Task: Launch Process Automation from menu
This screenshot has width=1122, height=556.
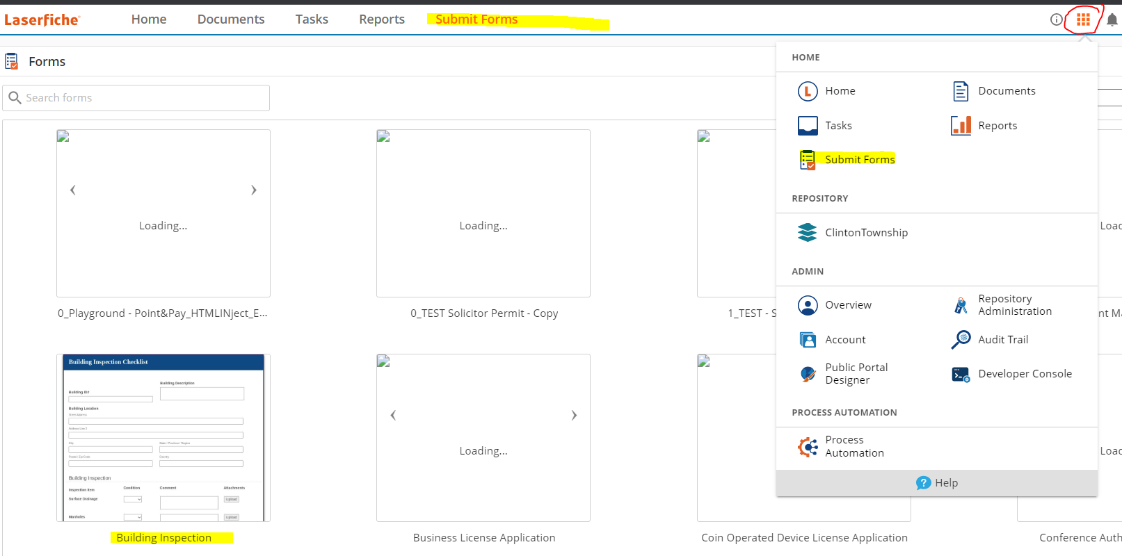Action: point(853,446)
